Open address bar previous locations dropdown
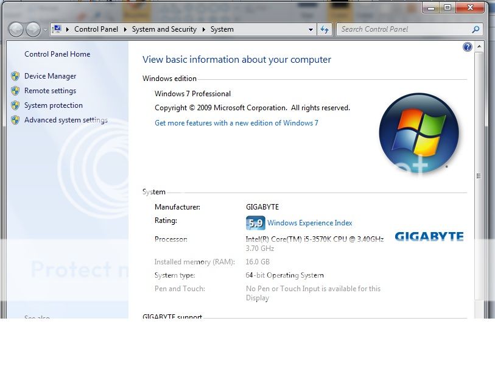This screenshot has height=374, width=495. (311, 29)
